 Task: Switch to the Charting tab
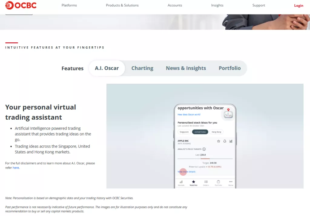click(142, 68)
